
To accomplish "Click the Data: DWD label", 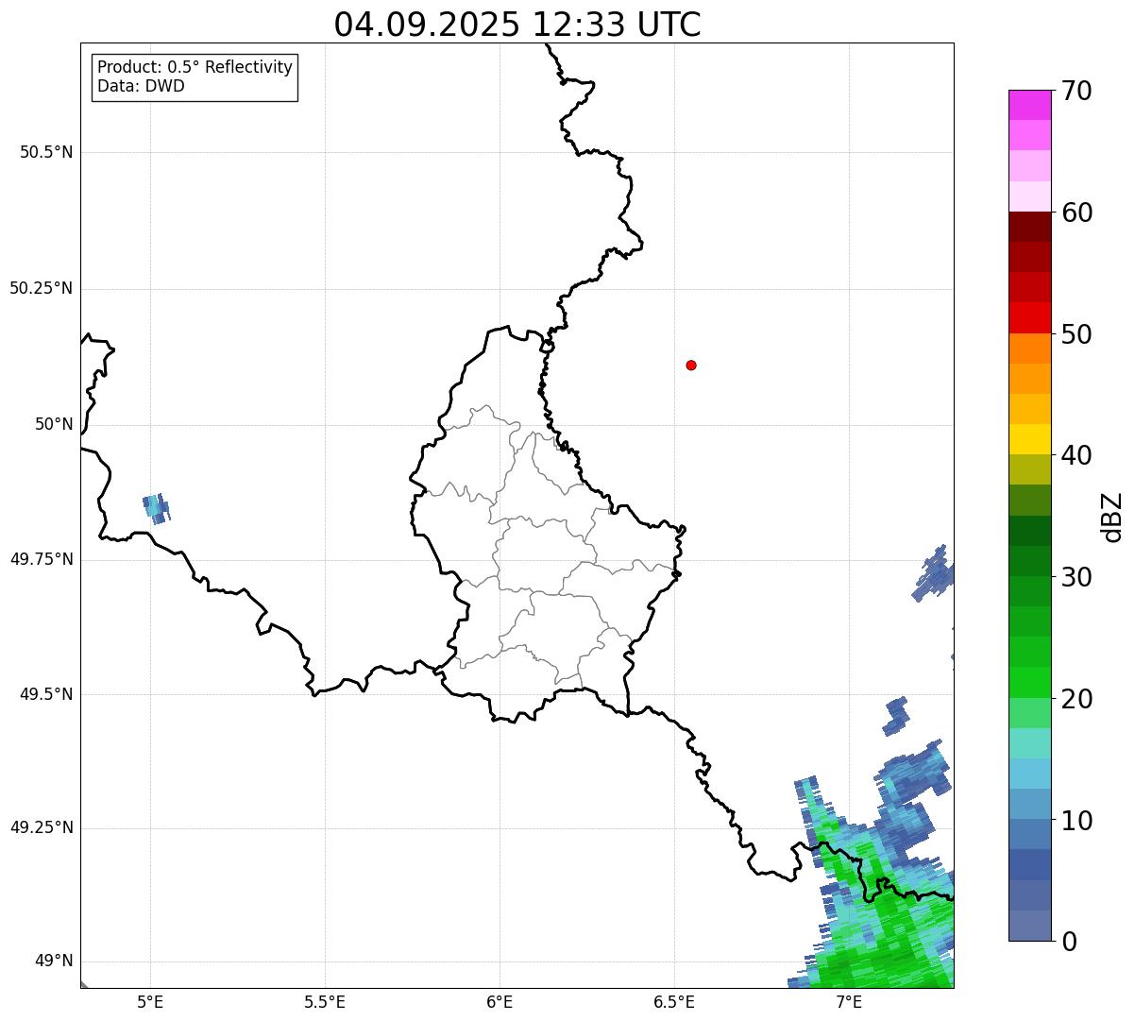I will 141,87.
